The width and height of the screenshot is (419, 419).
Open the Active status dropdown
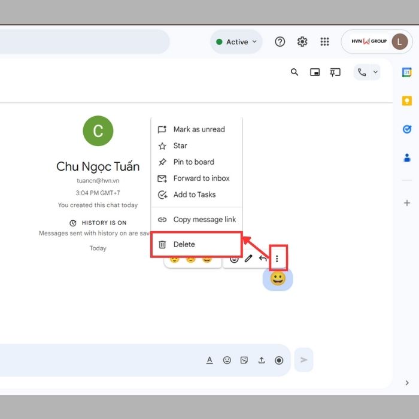coord(236,42)
